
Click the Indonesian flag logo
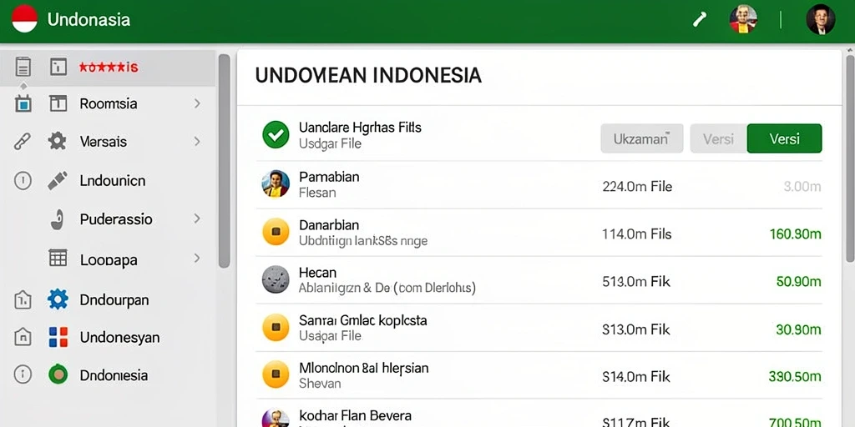click(x=24, y=19)
